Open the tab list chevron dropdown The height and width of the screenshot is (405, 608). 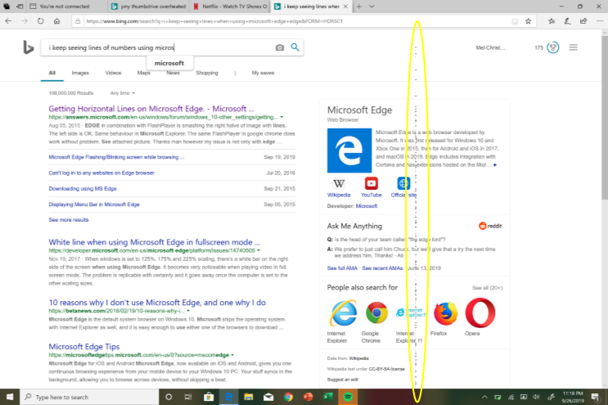click(372, 7)
